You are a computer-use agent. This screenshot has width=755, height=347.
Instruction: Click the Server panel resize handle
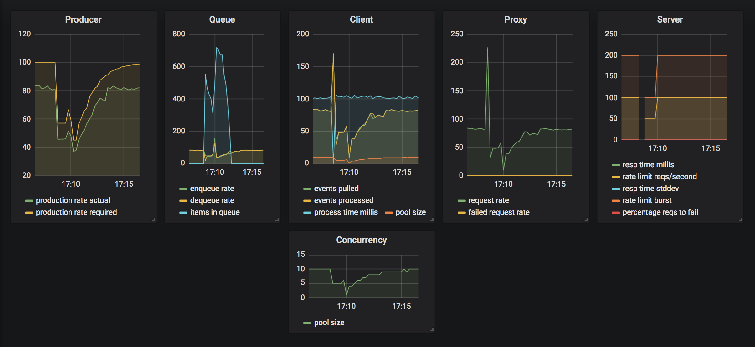[x=740, y=220]
